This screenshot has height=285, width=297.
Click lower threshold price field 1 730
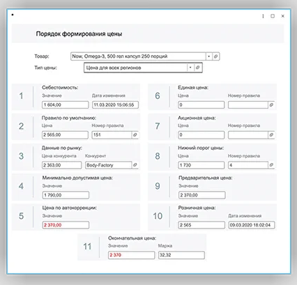(201, 165)
